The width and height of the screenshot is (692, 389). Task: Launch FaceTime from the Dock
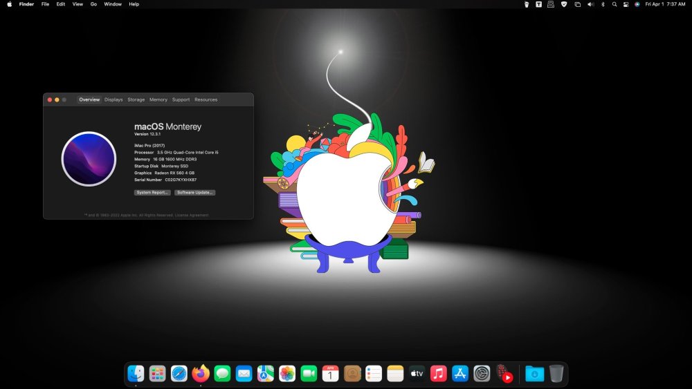click(309, 374)
